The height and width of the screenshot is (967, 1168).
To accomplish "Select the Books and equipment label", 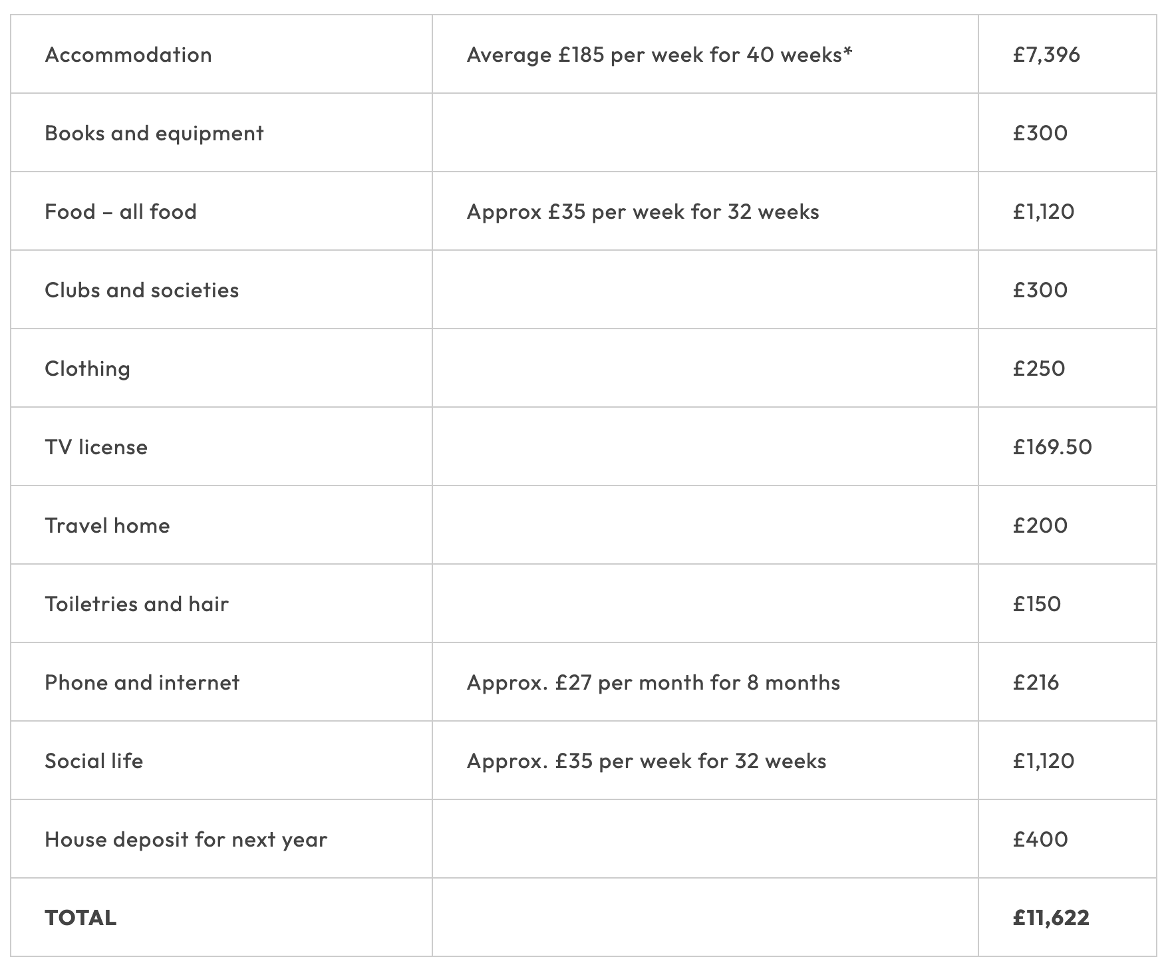I will click(x=154, y=133).
